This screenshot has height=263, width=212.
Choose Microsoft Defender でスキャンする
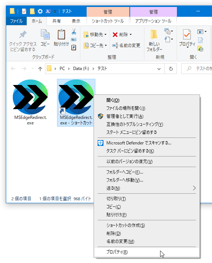pos(147,143)
